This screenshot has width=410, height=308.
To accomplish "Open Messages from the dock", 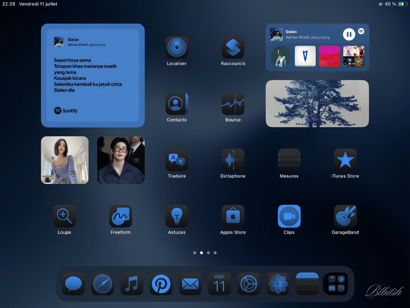I will click(x=73, y=284).
